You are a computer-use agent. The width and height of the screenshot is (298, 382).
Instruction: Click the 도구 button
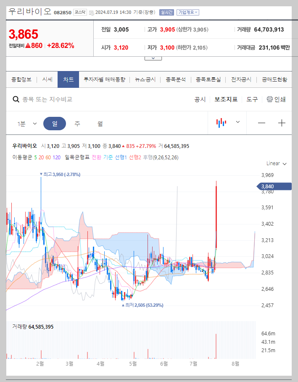click(x=252, y=100)
